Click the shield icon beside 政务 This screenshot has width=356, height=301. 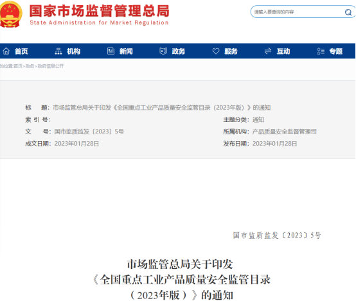[x=163, y=51]
